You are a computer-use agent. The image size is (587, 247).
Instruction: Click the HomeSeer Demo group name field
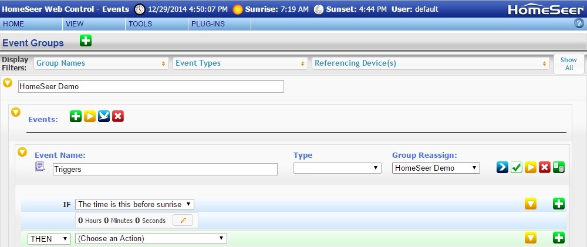(x=151, y=86)
